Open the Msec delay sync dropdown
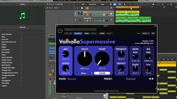177x99 pixels. [87, 73]
